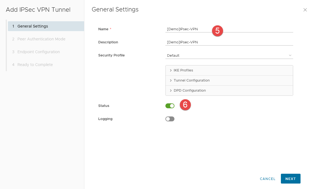This screenshot has width=312, height=189.
Task: Expand the Tunnel Configuration section
Action: coord(192,80)
